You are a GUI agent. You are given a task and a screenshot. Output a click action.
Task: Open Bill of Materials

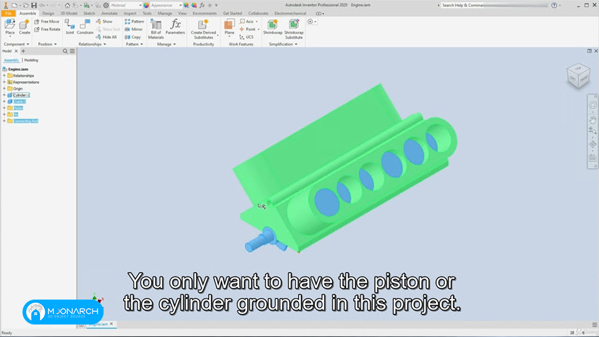156,29
